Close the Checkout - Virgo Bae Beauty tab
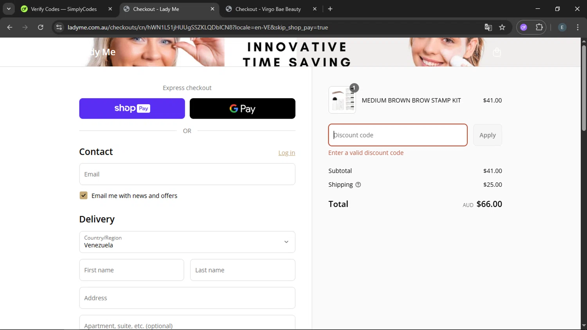Screen dimensions: 587x330 click(315, 9)
